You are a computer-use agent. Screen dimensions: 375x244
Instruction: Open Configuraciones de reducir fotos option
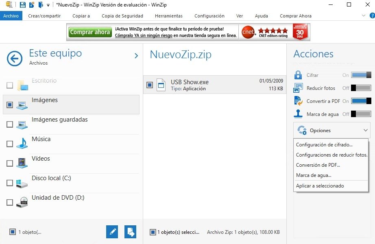331,155
